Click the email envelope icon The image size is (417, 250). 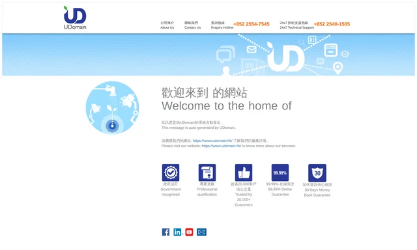201,232
